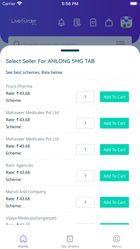
Task: Add Fours Pharma item to cart
Action: pos(114,97)
